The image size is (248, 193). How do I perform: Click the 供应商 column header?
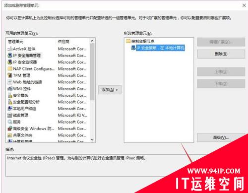(63, 41)
